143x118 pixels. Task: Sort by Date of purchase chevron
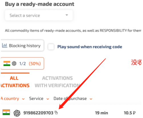pos(91,99)
